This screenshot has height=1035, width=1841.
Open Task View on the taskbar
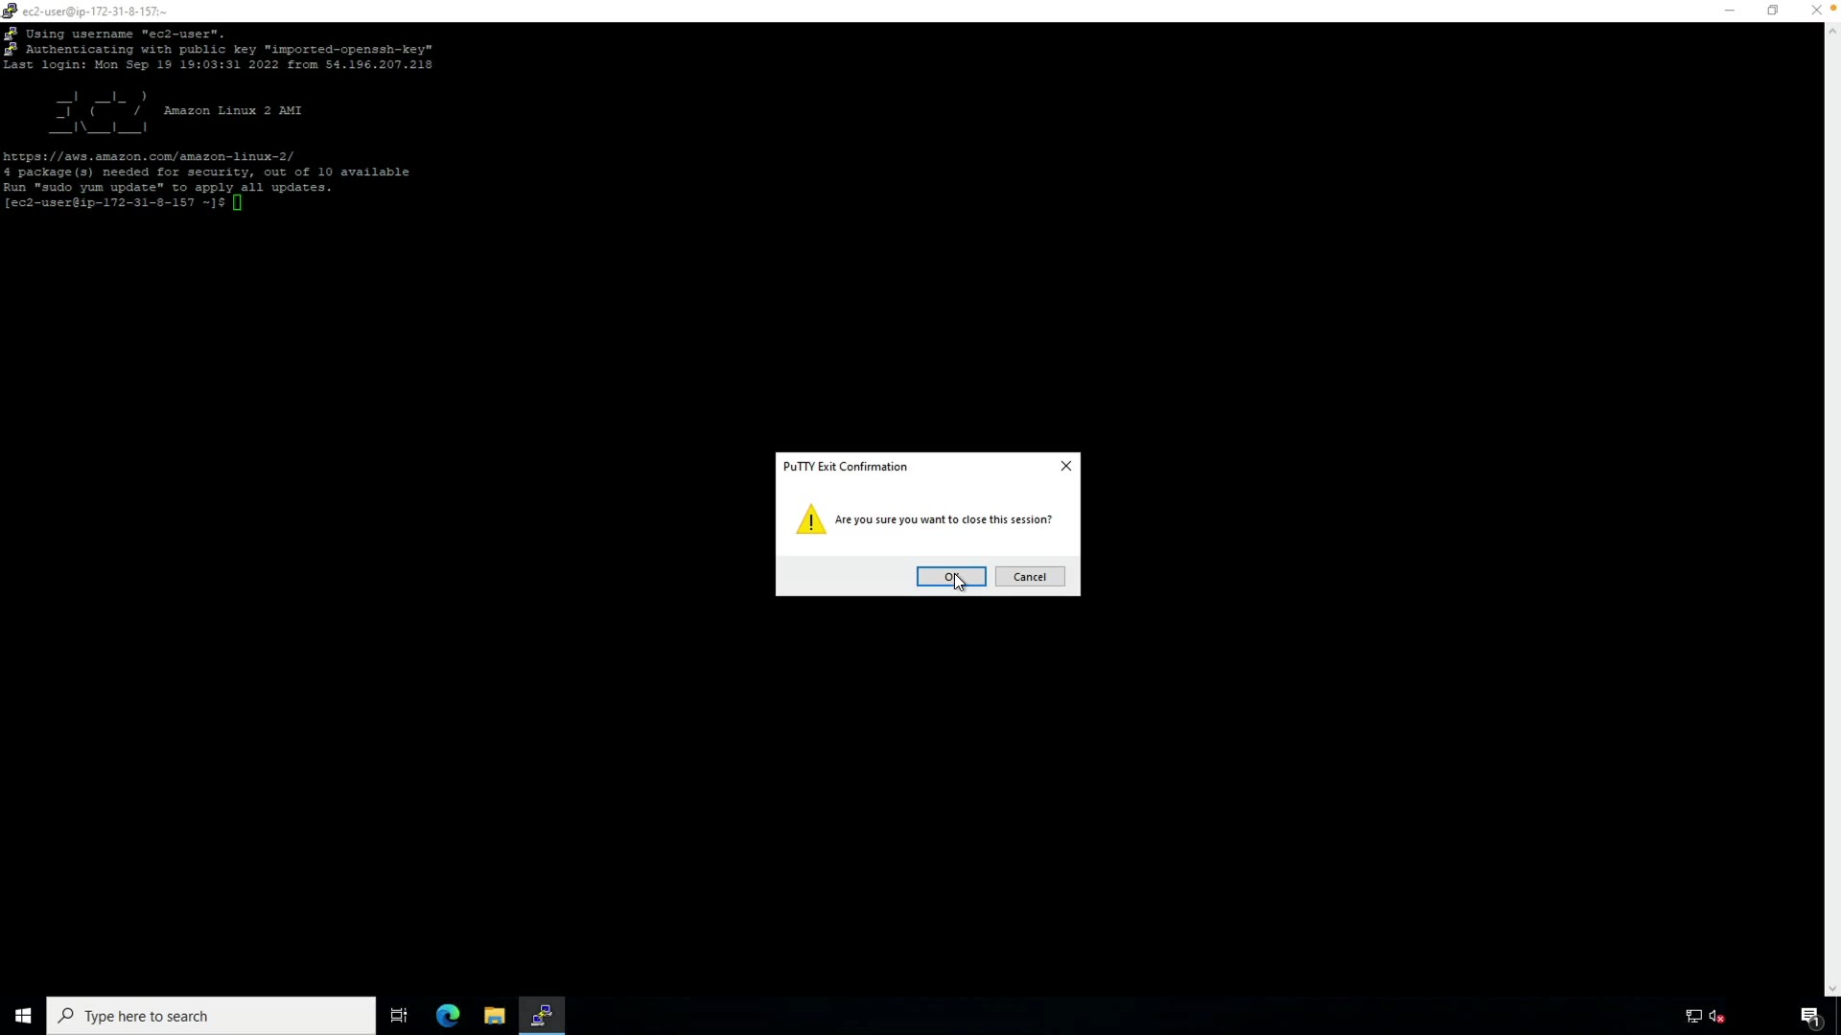point(399,1016)
